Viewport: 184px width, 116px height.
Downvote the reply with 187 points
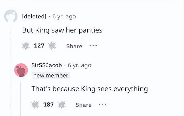point(62,105)
